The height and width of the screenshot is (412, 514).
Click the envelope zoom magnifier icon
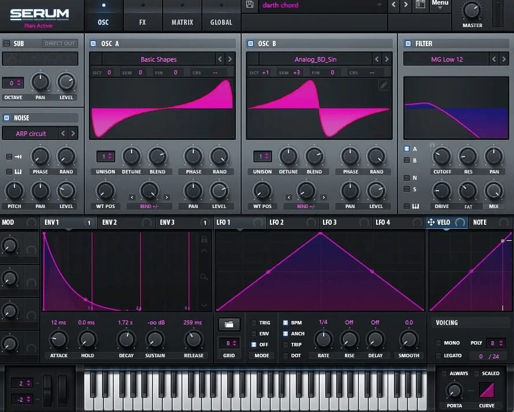pos(204,277)
